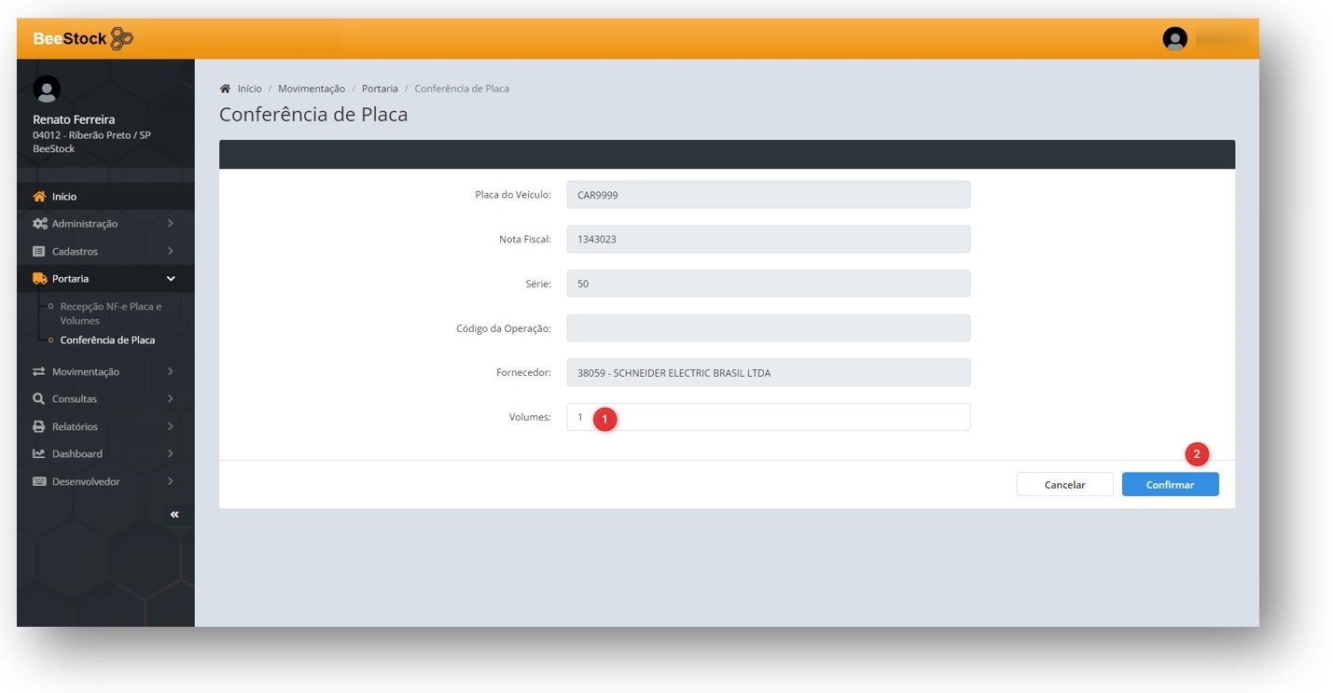
Task: Click the BeeStock honeycomb logo
Action: (121, 38)
